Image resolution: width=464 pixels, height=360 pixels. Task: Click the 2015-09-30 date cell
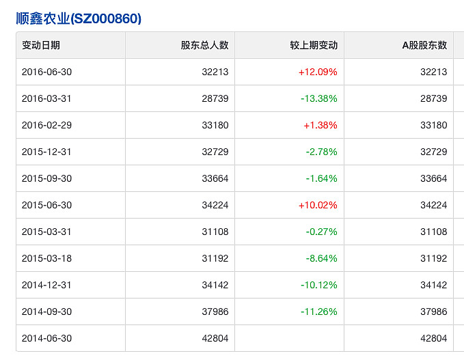tap(46, 178)
